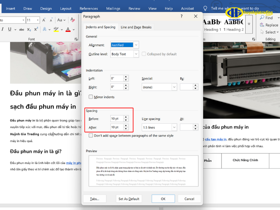
Task: Open the References ribbon tab
Action: click(89, 8)
